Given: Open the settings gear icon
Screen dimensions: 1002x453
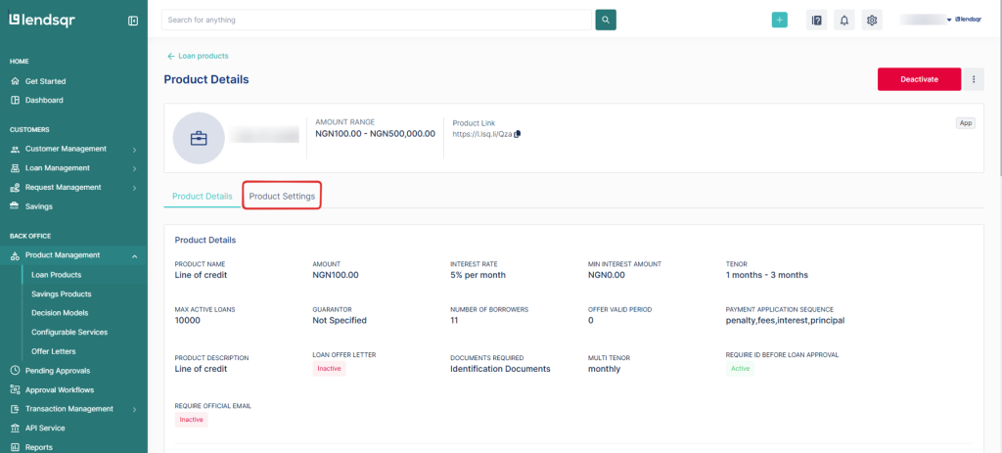Looking at the screenshot, I should click(872, 20).
